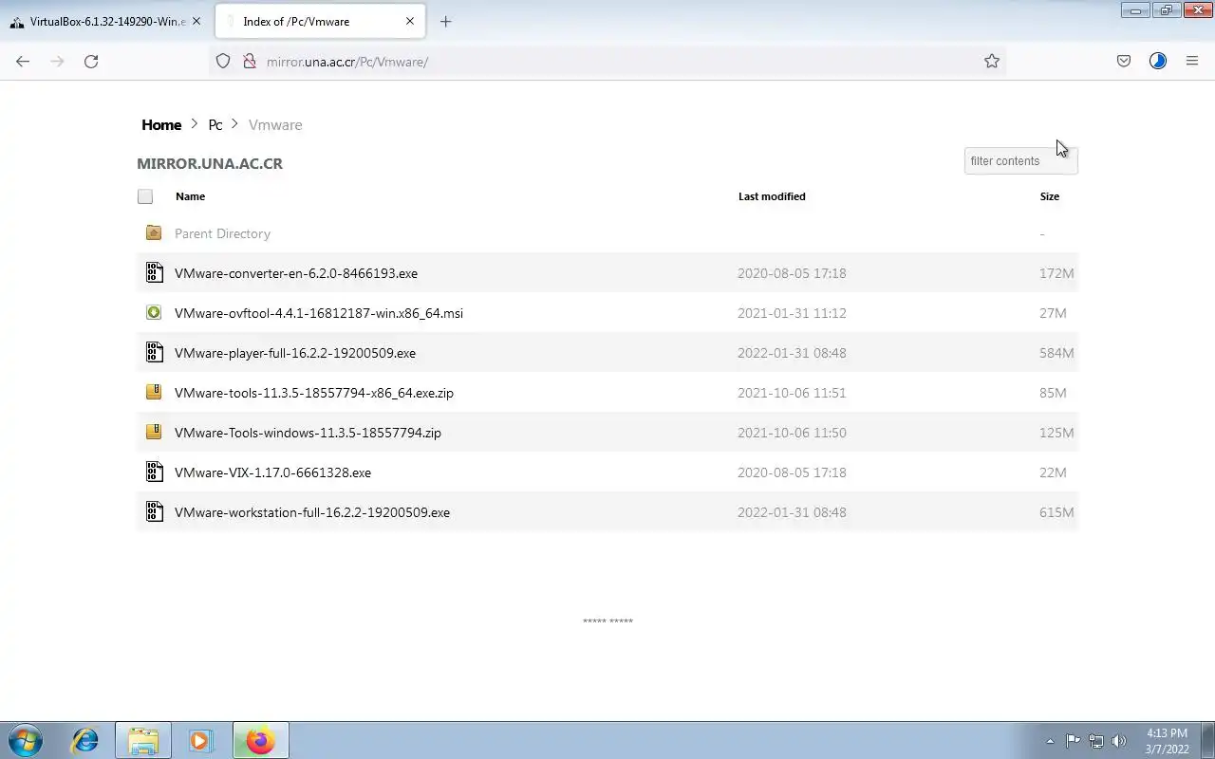This screenshot has height=759, width=1215.
Task: Click the VMware-player exe file icon
Action: coord(154,353)
